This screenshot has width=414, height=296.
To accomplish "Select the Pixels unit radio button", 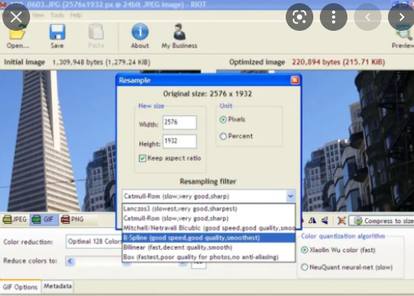I will [223, 119].
